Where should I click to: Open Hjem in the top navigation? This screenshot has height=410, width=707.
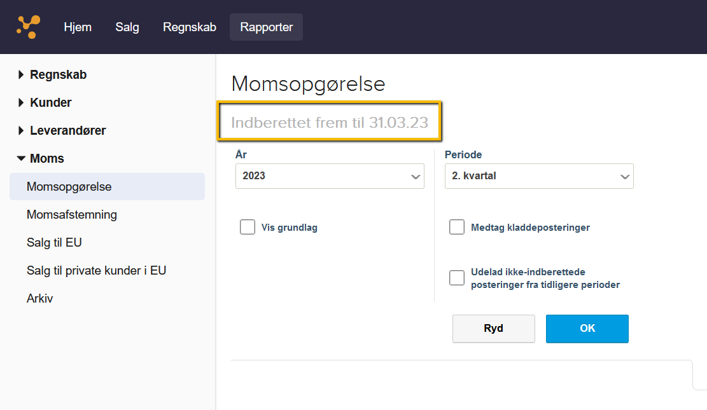78,27
